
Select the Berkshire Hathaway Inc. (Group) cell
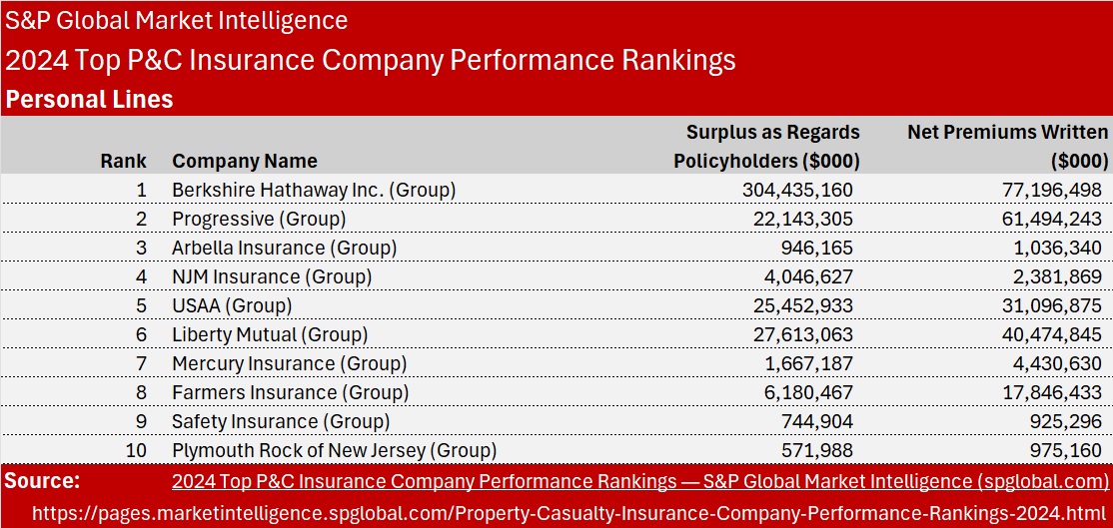pos(314,190)
